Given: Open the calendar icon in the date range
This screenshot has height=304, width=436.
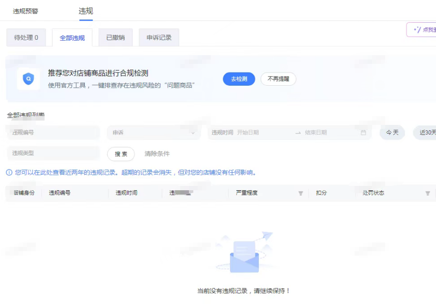Looking at the screenshot, I should point(363,133).
